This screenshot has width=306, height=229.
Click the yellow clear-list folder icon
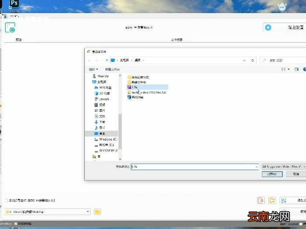click(272, 200)
